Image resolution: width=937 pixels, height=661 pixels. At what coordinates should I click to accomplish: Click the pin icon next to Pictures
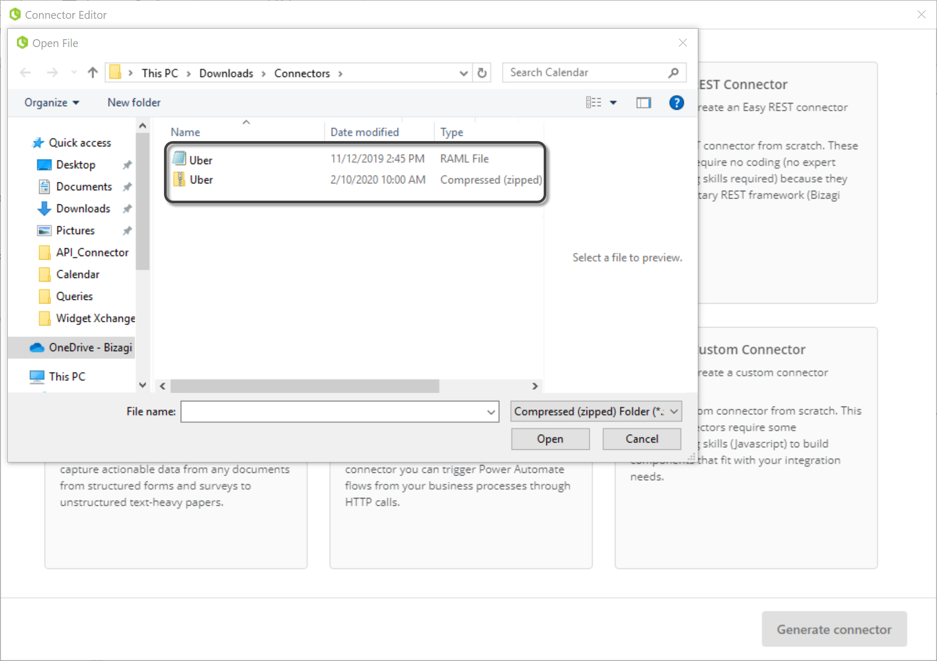tap(127, 231)
